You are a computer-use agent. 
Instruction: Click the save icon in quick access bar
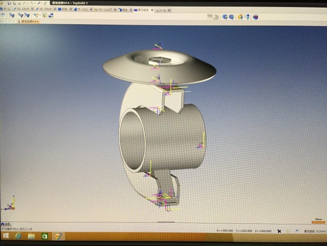click(9, 4)
